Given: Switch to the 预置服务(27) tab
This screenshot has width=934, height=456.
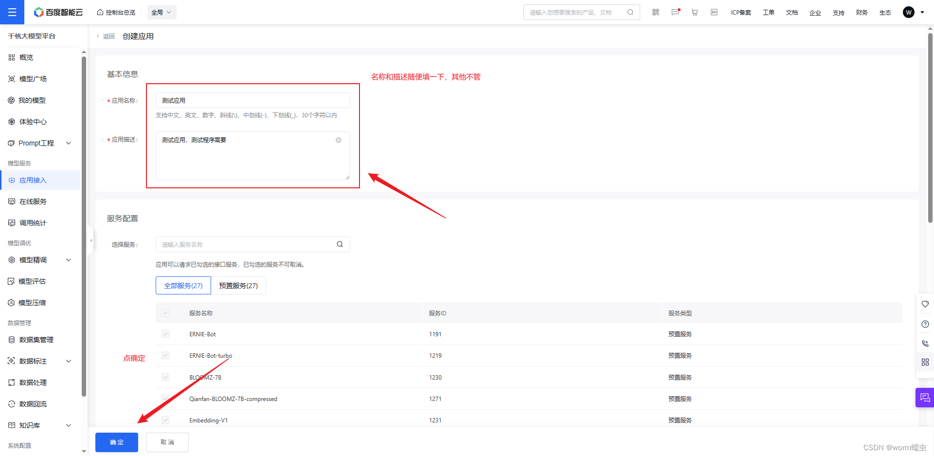Looking at the screenshot, I should [238, 286].
